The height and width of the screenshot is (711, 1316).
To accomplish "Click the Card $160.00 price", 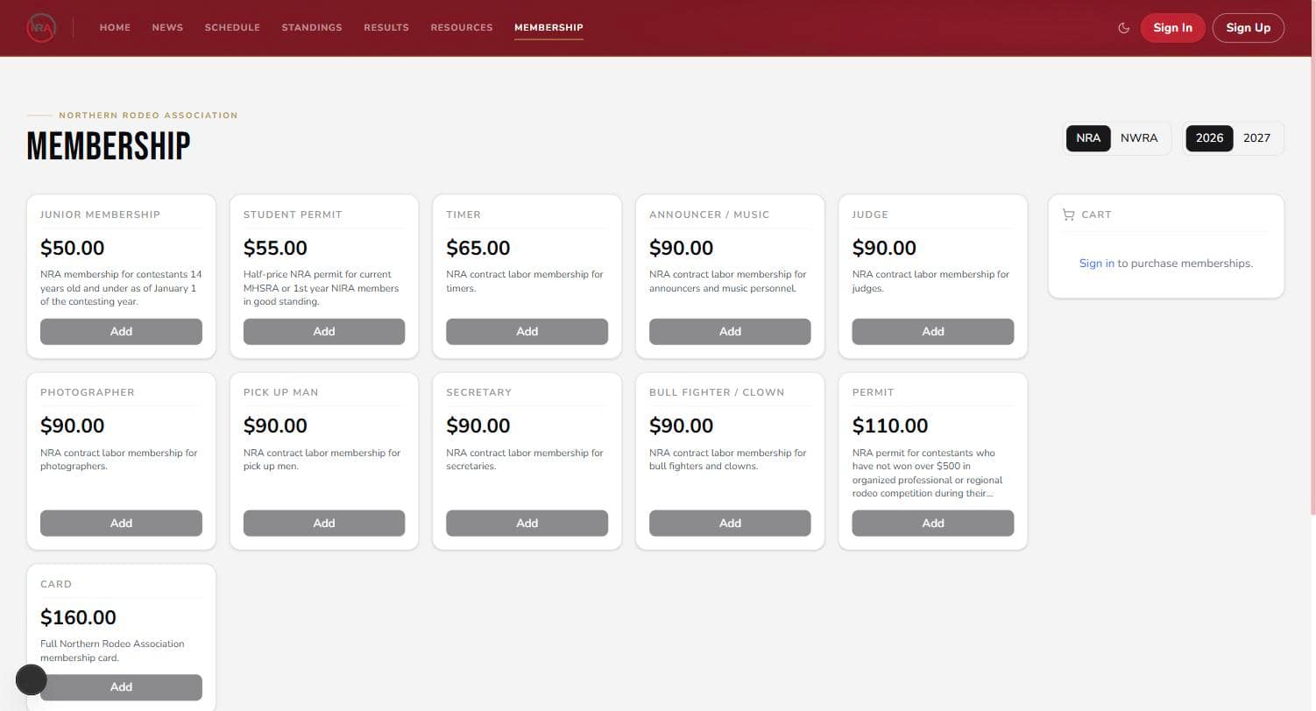I will 78,618.
